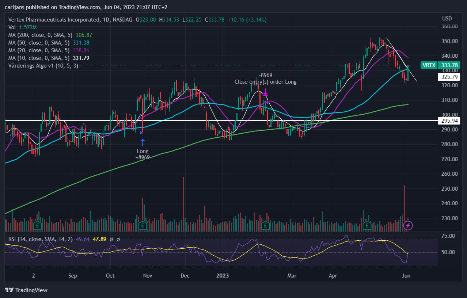Open the earnings E marker in early May

click(367, 226)
